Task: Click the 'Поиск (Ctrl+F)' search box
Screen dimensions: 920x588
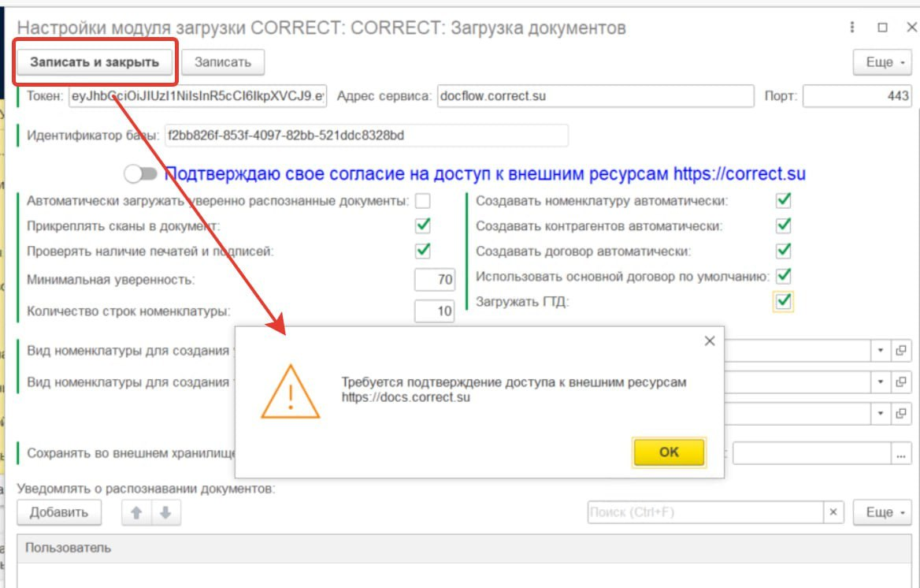Action: click(x=705, y=512)
